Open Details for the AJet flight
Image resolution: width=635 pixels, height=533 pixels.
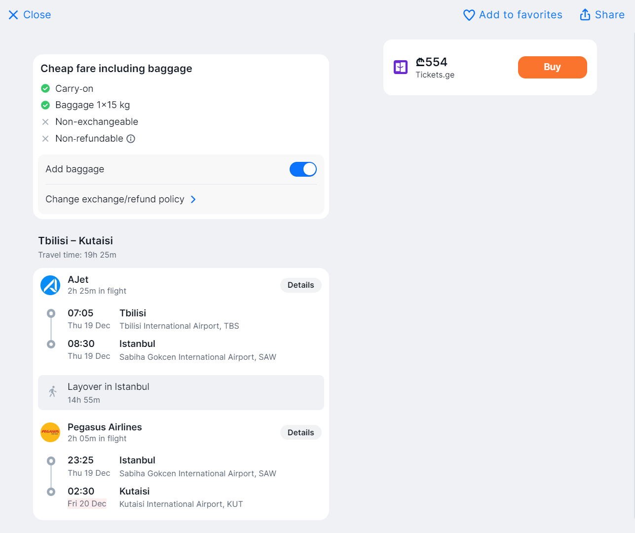(x=301, y=285)
